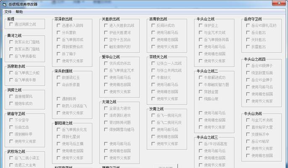Enable 护送关胜渡河 option
Viewport: 288px width, 168px height.
106,33
